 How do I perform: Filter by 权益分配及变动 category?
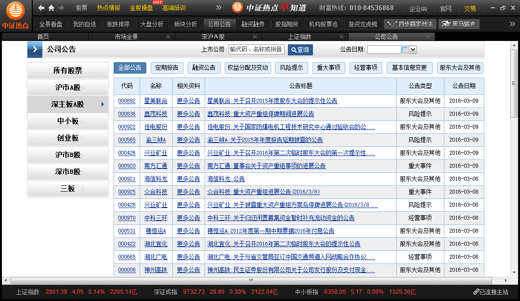[248, 68]
